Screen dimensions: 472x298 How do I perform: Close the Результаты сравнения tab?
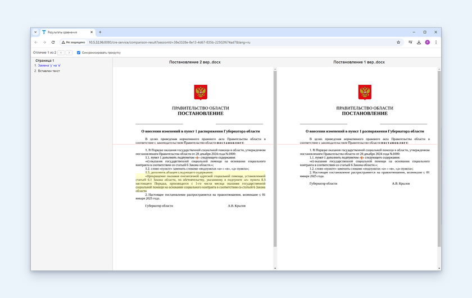[x=92, y=32]
